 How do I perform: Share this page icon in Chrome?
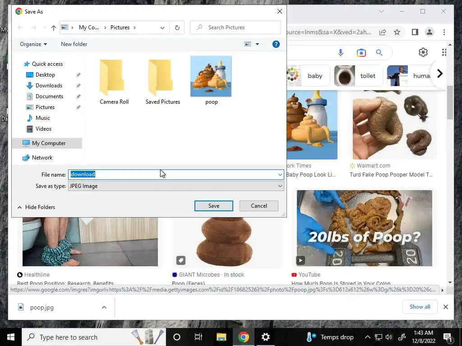[383, 32]
